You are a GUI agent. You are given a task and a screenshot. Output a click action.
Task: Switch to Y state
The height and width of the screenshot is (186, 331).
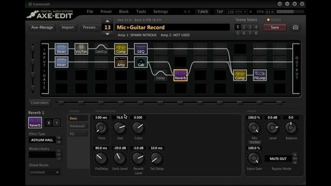pos(56,123)
